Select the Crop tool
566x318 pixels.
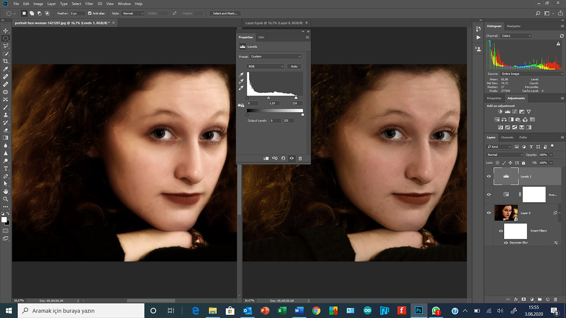pyautogui.click(x=6, y=61)
